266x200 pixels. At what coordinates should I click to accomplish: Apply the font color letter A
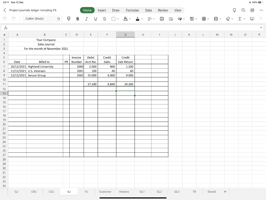(x=138, y=19)
